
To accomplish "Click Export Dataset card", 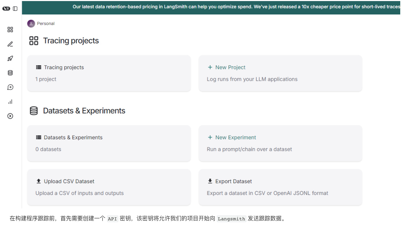I will tap(280, 187).
